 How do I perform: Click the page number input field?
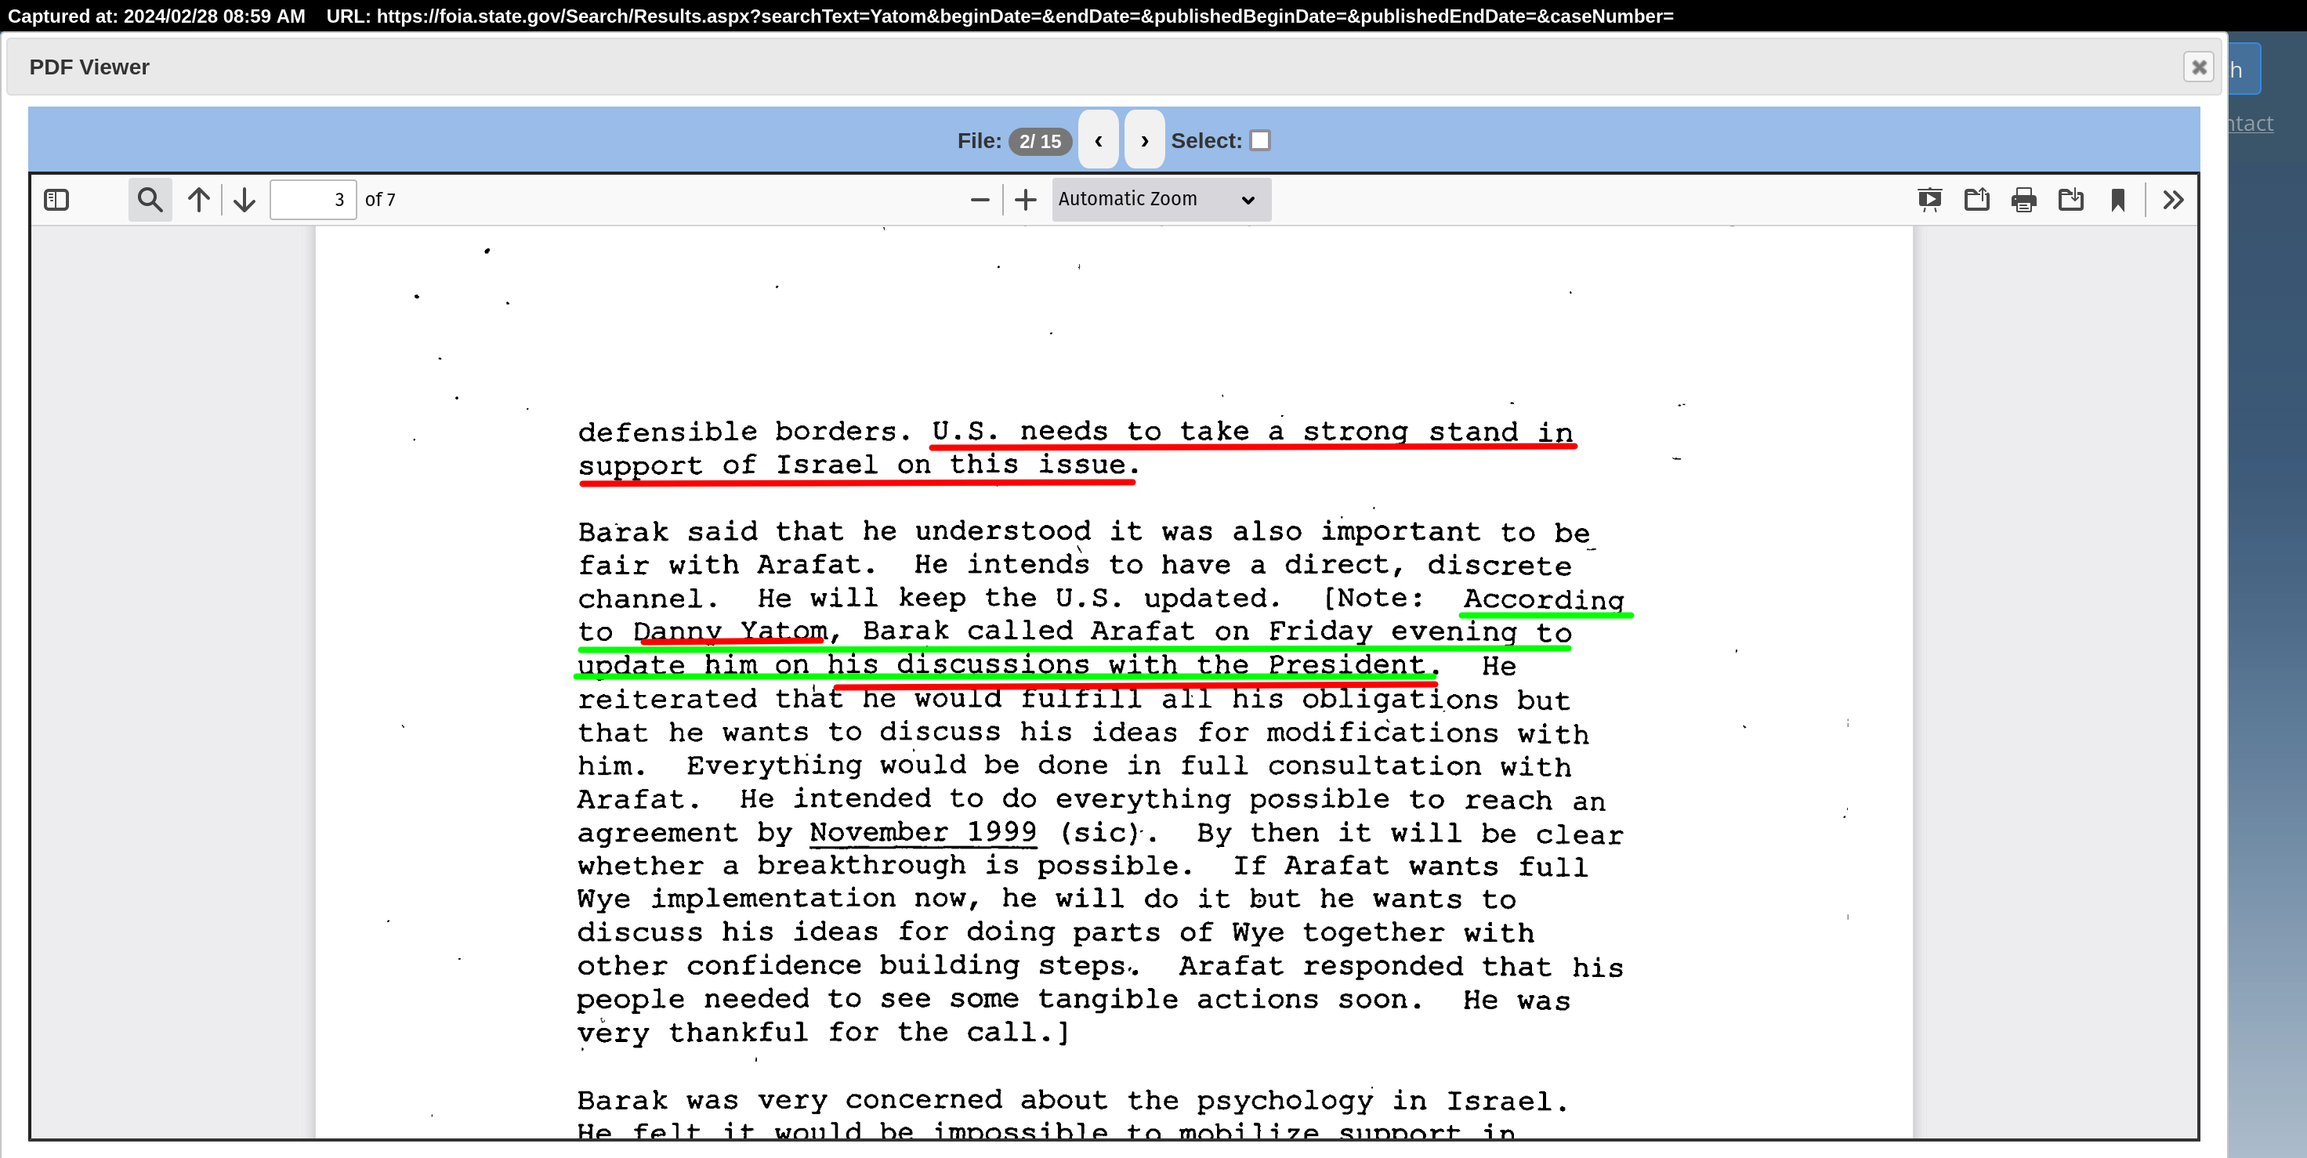(x=313, y=199)
